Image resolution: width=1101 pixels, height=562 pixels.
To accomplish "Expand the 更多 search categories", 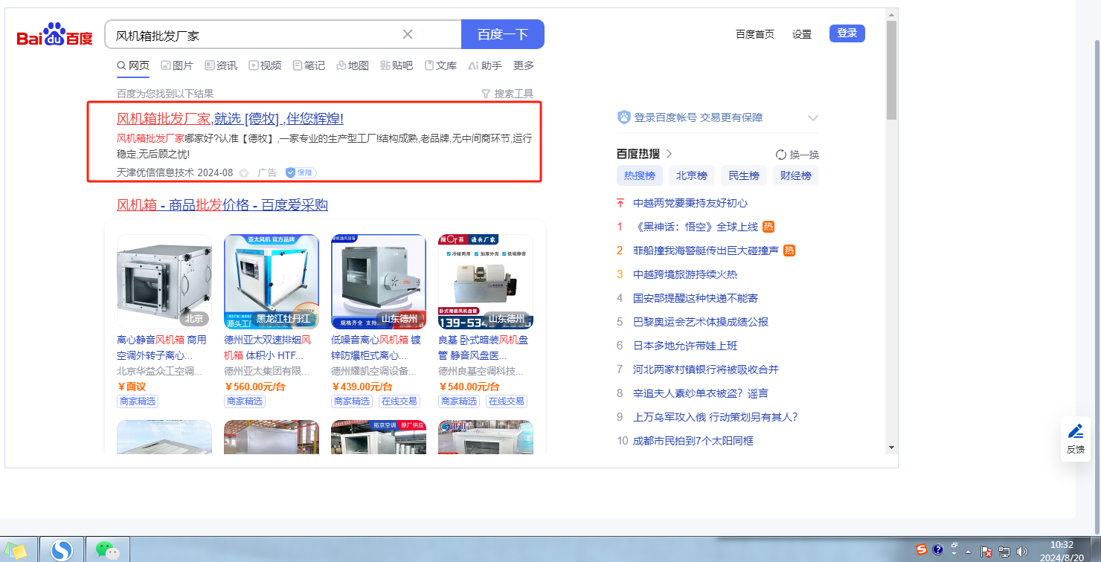I will (x=524, y=65).
